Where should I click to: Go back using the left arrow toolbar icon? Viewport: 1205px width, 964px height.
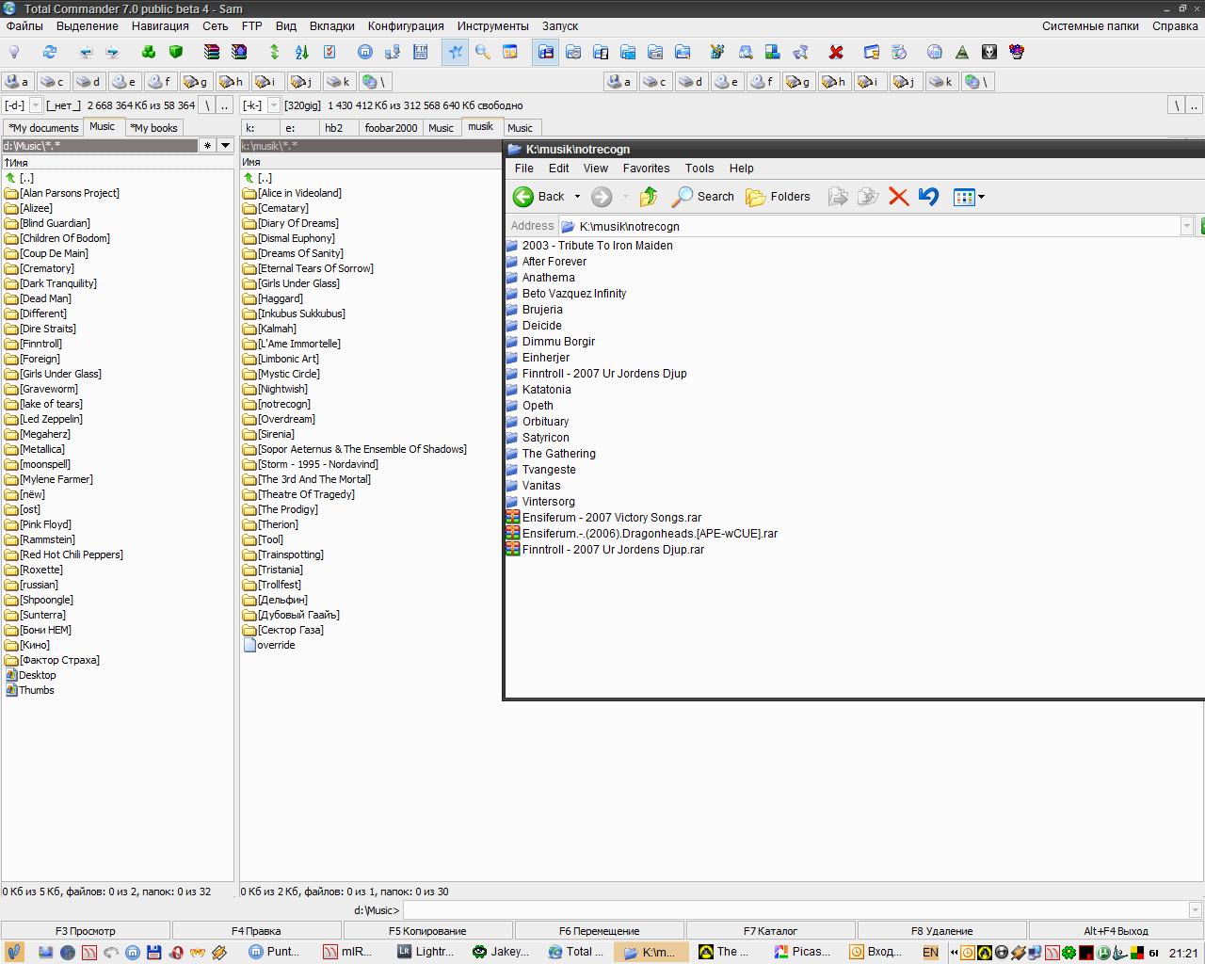[x=86, y=52]
